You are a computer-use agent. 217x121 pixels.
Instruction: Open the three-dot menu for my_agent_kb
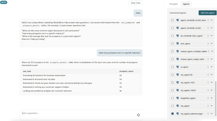click(208, 75)
